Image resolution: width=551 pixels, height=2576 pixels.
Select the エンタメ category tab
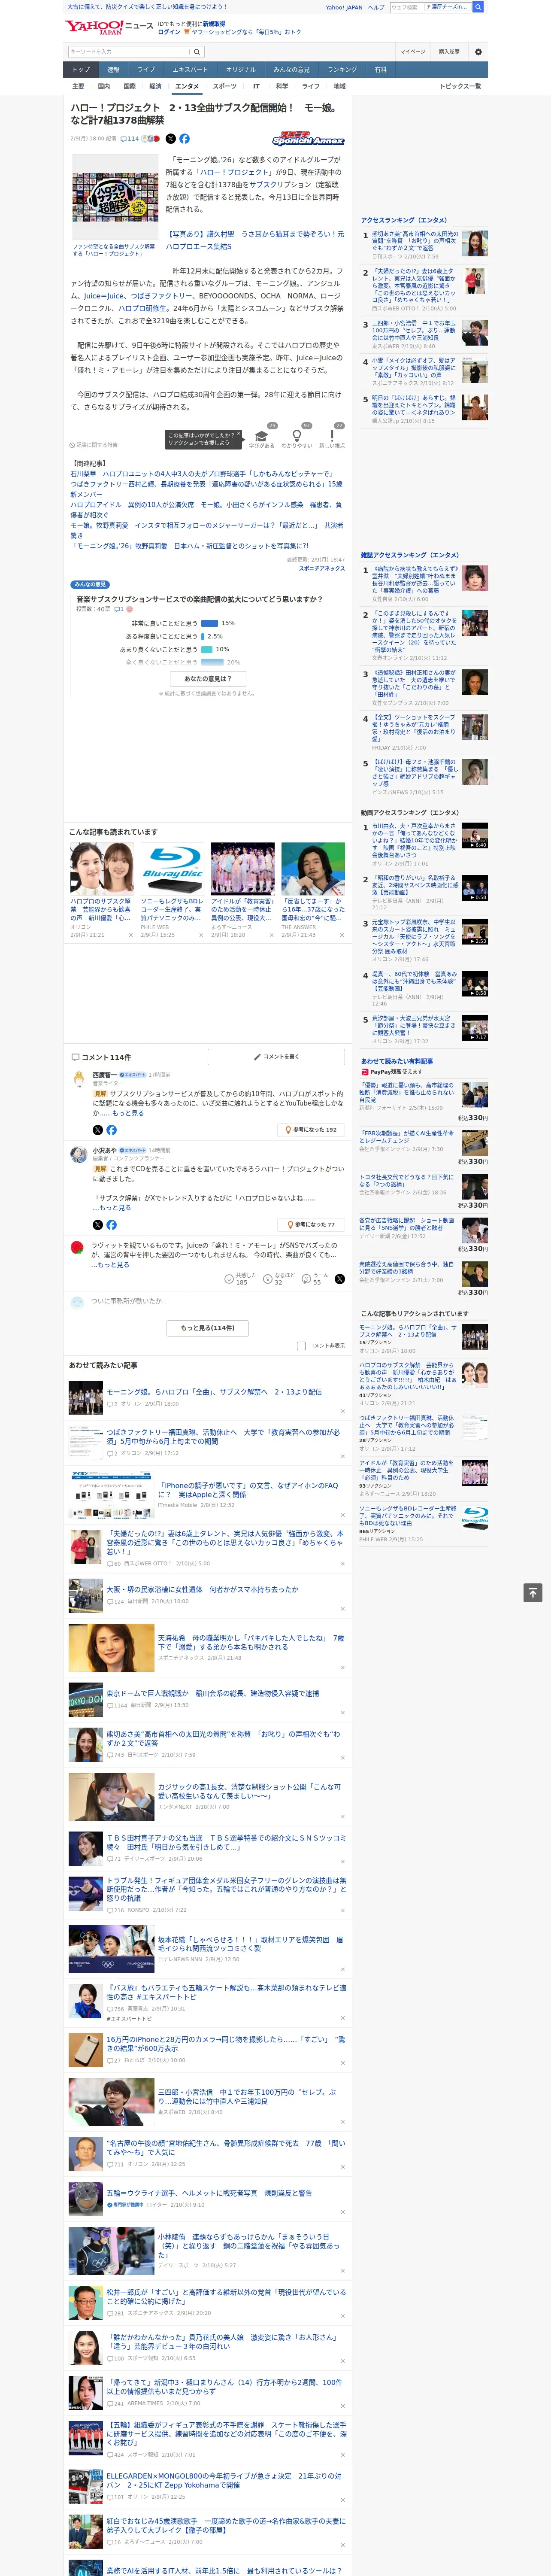point(187,86)
